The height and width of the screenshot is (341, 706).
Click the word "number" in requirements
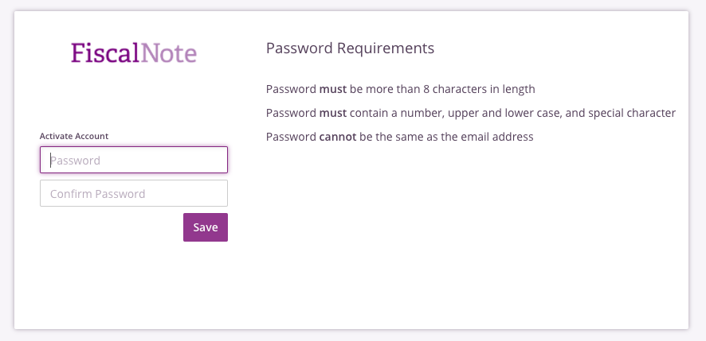[x=424, y=113]
